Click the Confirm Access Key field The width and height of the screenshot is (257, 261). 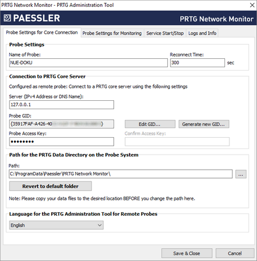(177, 142)
